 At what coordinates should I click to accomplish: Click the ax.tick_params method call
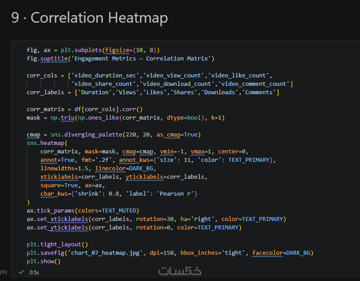pos(51,211)
